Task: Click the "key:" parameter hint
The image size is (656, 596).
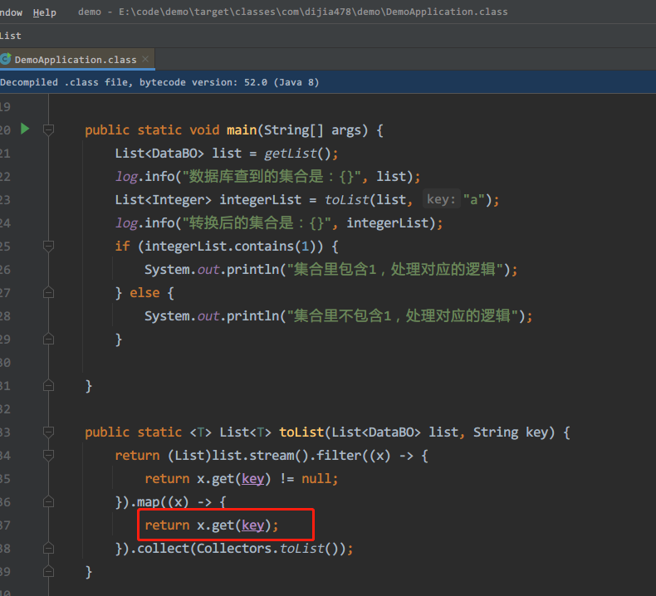Action: point(440,200)
